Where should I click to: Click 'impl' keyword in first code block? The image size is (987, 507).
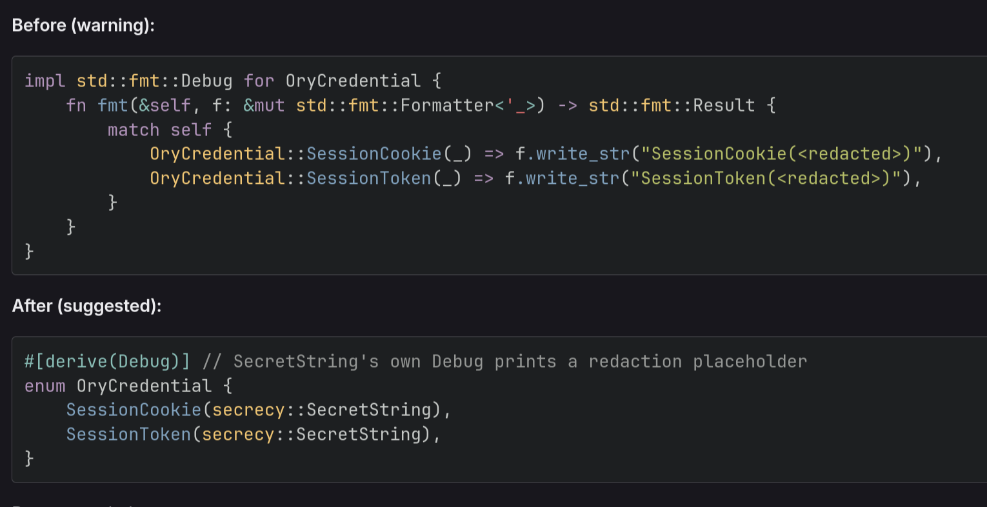pos(45,81)
